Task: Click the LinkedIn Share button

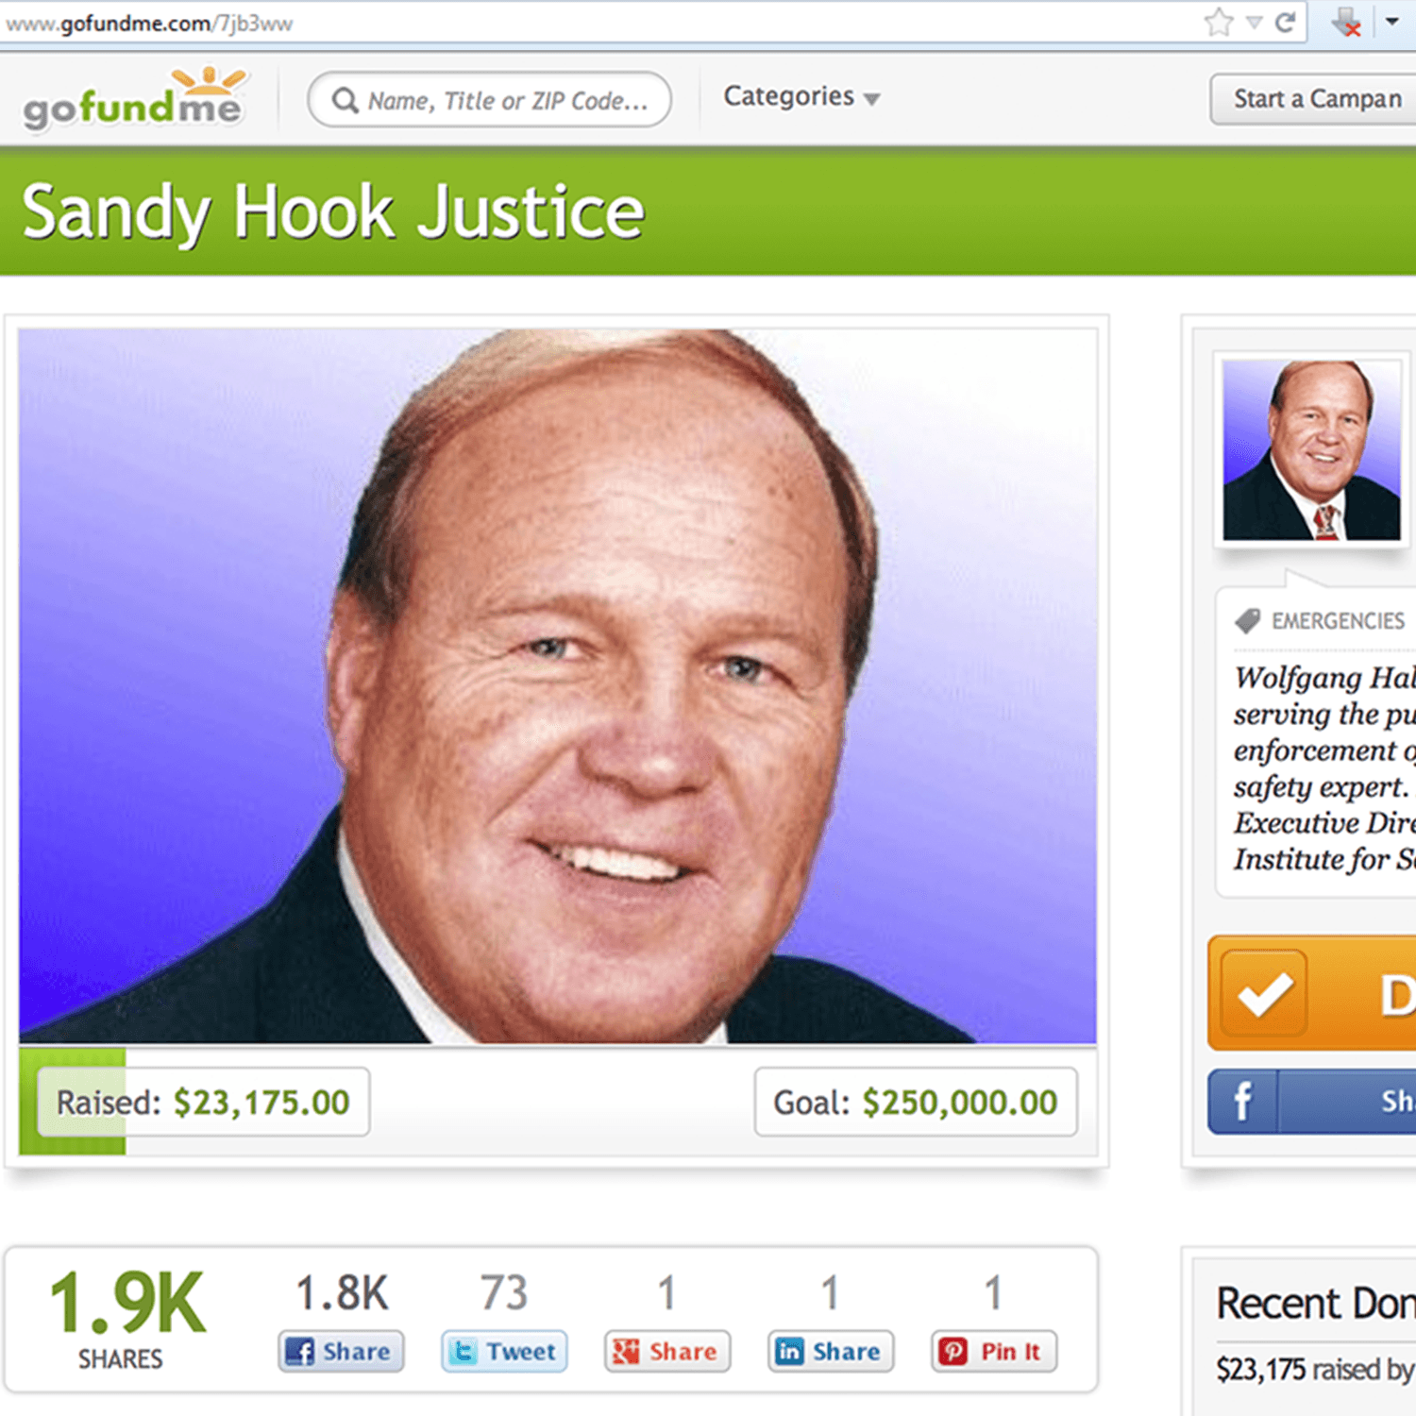Action: [831, 1351]
